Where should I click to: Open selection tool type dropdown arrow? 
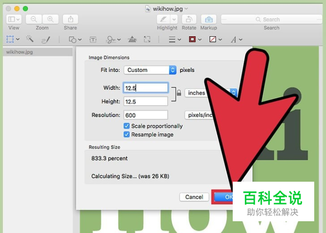[18, 39]
